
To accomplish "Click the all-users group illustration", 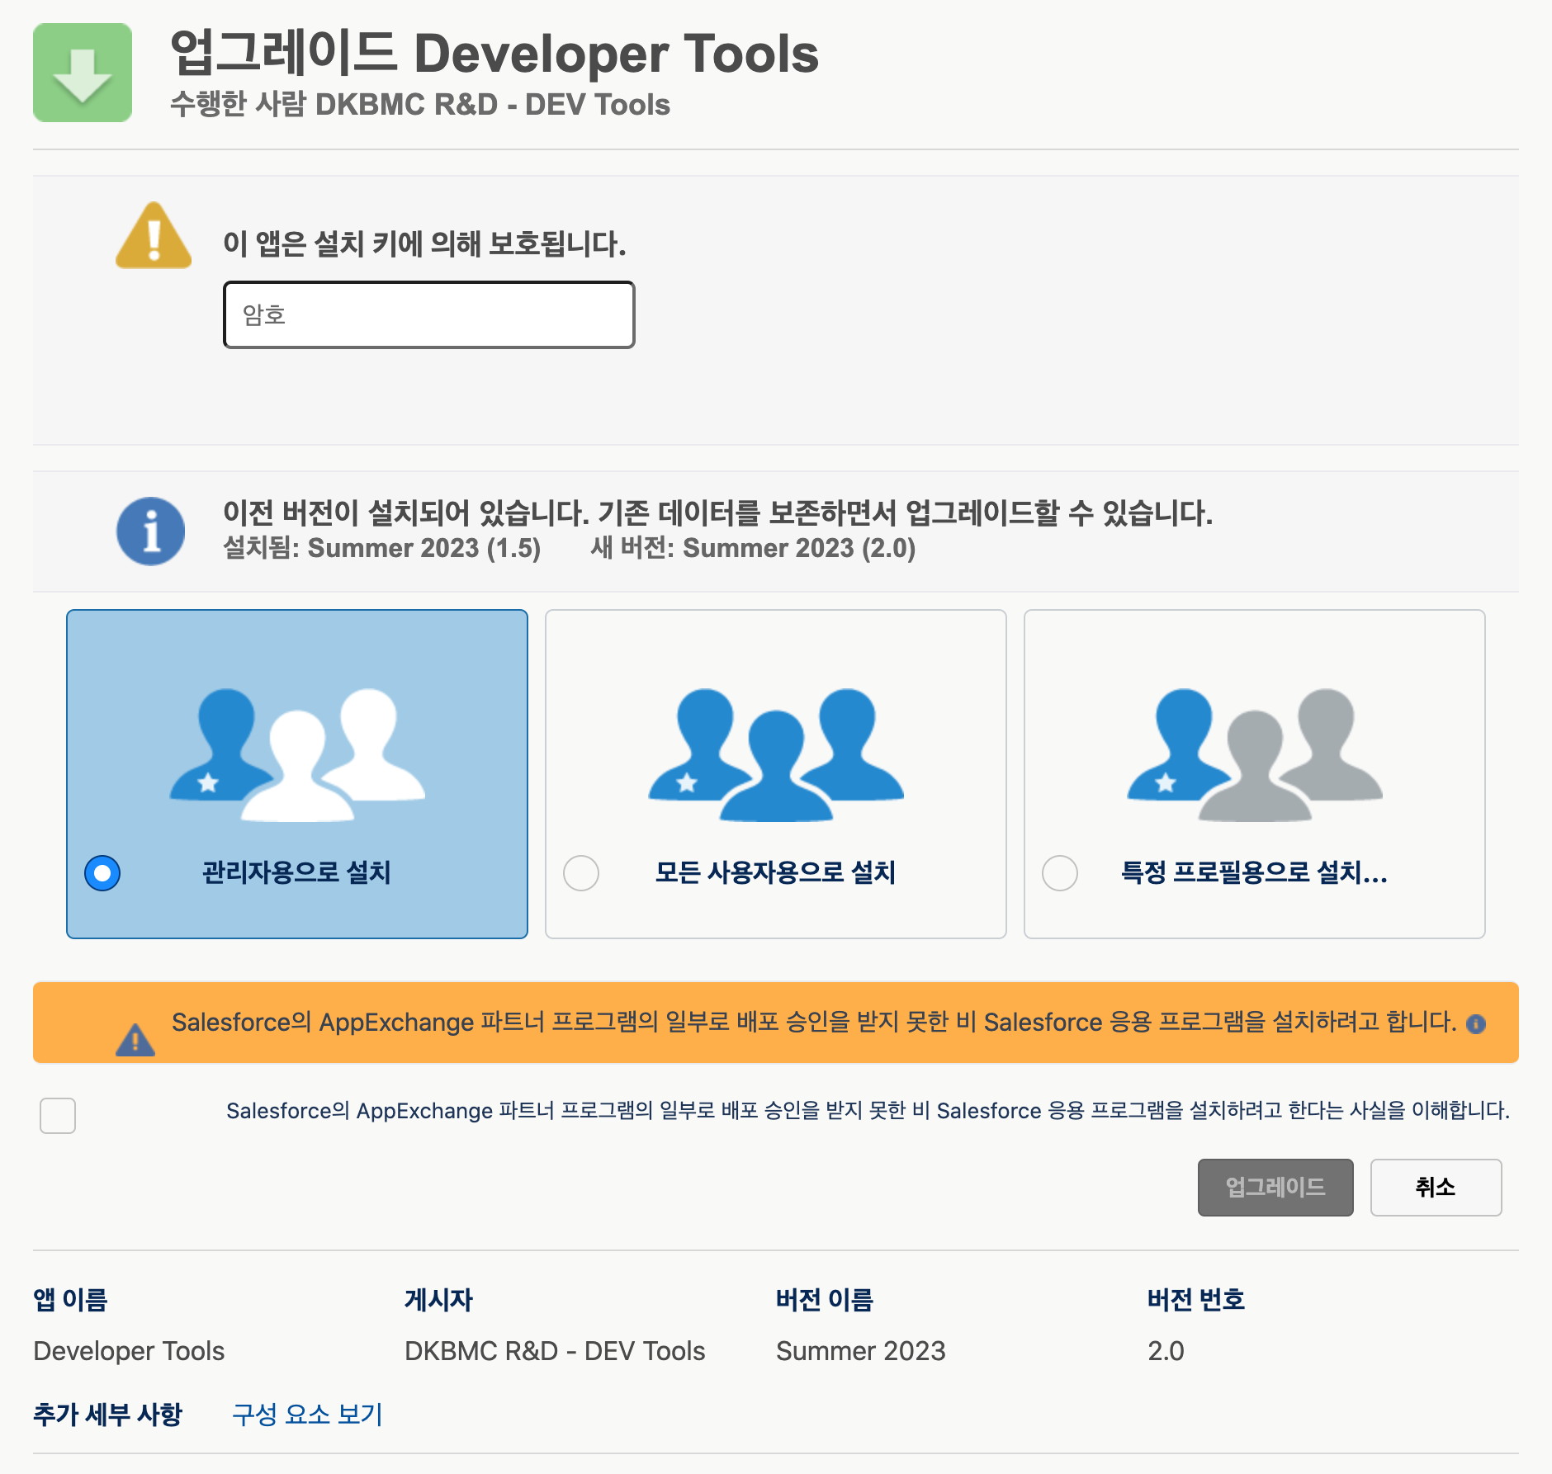I will pos(776,754).
